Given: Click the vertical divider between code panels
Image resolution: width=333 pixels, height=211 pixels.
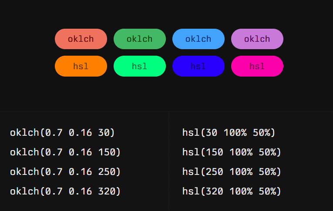Looking at the screenshot, I should (x=168, y=161).
